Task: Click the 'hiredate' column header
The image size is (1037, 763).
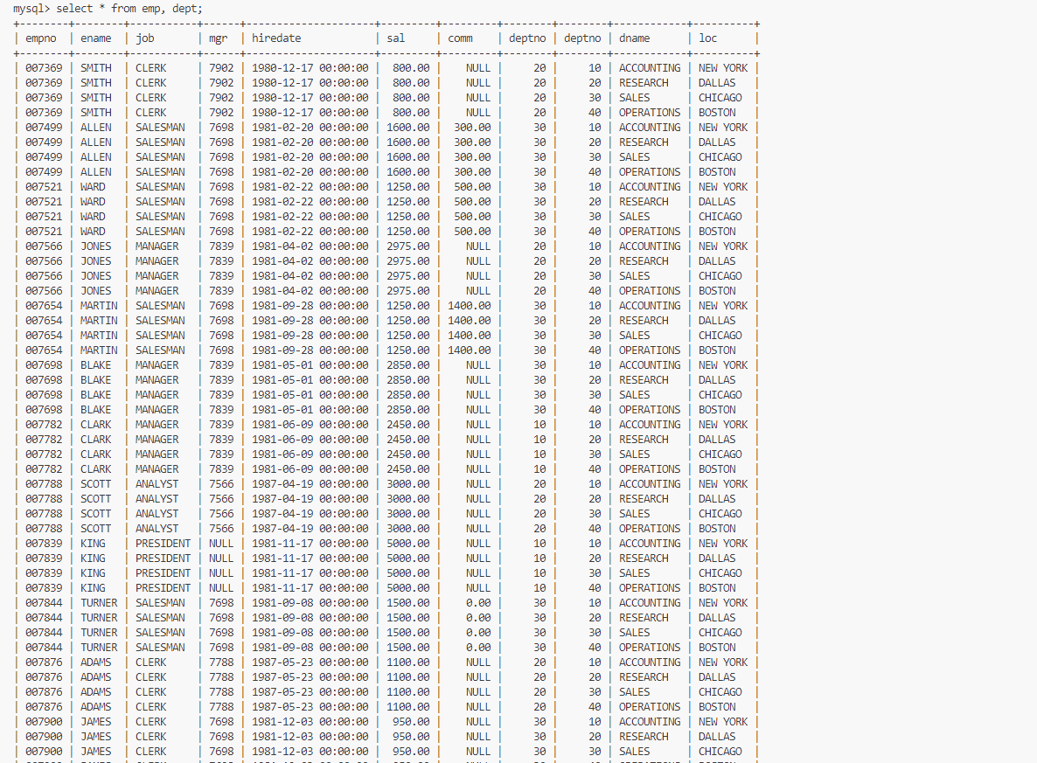Action: tap(276, 38)
